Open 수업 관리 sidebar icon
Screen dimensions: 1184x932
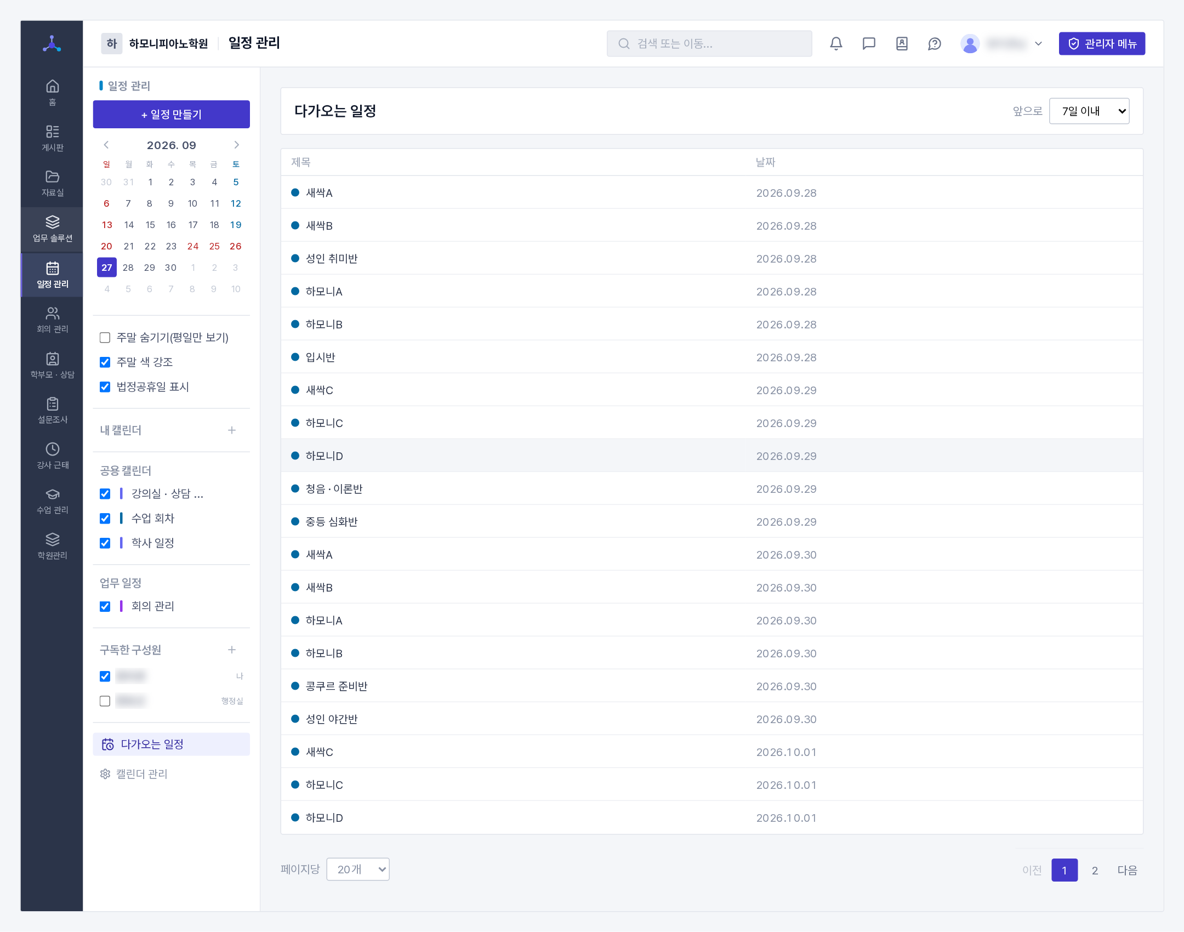[x=52, y=501]
